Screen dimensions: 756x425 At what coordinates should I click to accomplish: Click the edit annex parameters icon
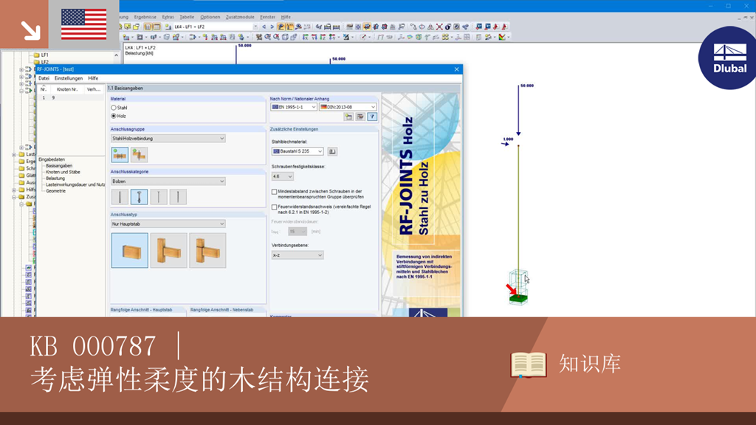(x=360, y=117)
